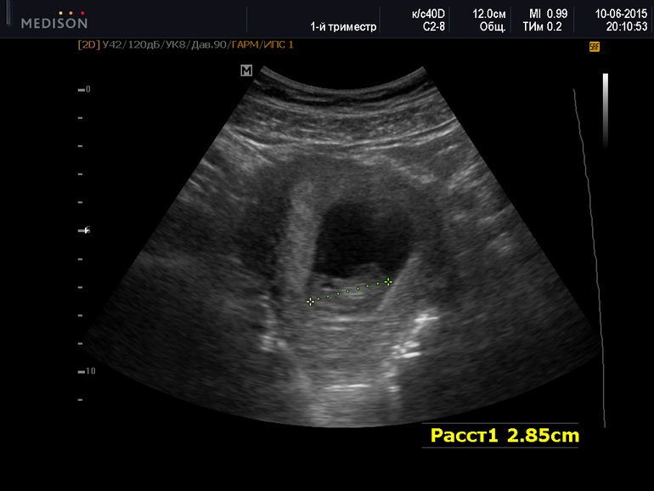Image resolution: width=654 pixels, height=491 pixels.
Task: Click the ИПС 1 parameter
Action: click(280, 44)
